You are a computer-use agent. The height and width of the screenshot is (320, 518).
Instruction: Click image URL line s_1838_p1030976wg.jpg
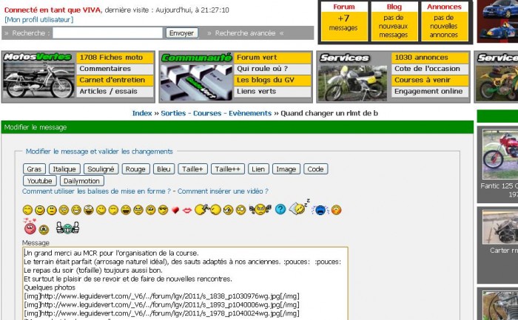click(161, 296)
